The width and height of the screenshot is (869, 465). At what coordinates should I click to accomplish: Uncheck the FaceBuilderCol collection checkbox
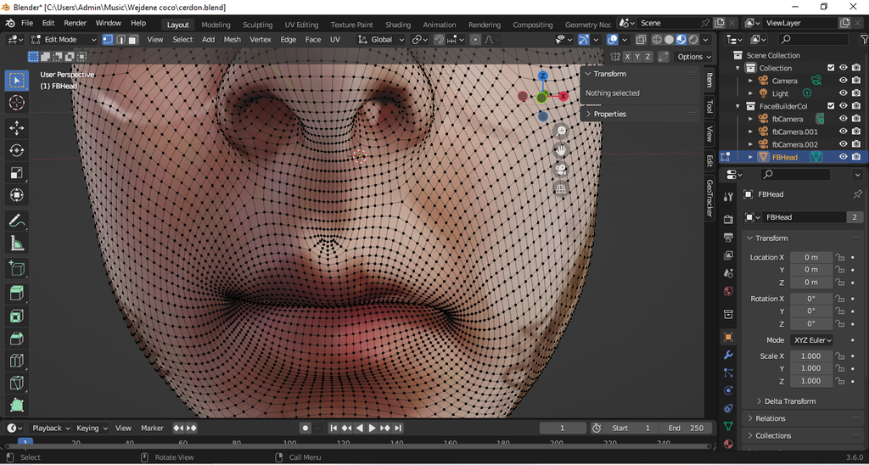[x=831, y=106]
